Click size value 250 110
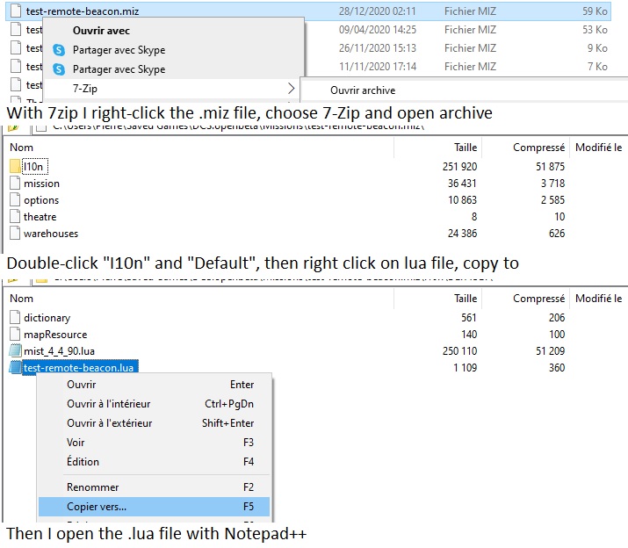This screenshot has height=548, width=628. pos(459,351)
